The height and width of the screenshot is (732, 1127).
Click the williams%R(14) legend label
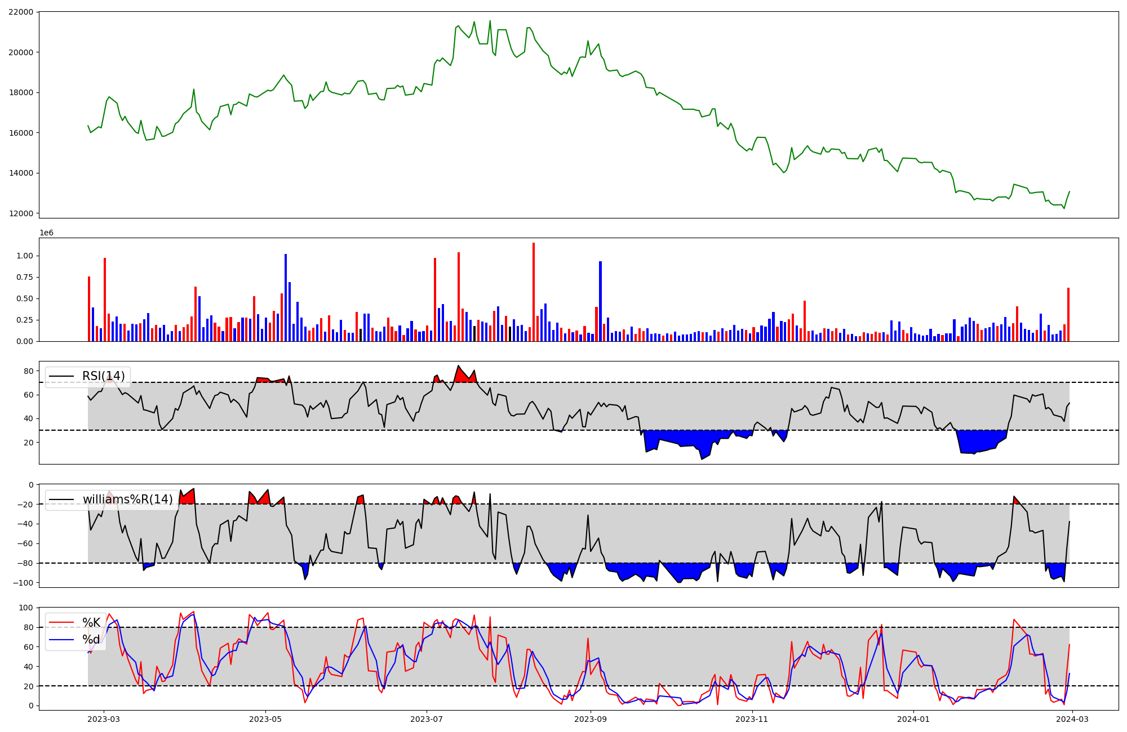tap(128, 499)
